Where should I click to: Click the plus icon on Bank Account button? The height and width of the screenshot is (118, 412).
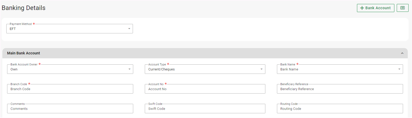click(x=362, y=8)
